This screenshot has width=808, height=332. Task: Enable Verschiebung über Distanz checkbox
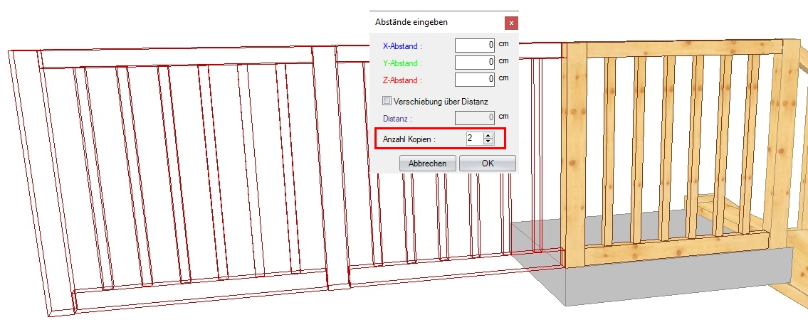(387, 101)
